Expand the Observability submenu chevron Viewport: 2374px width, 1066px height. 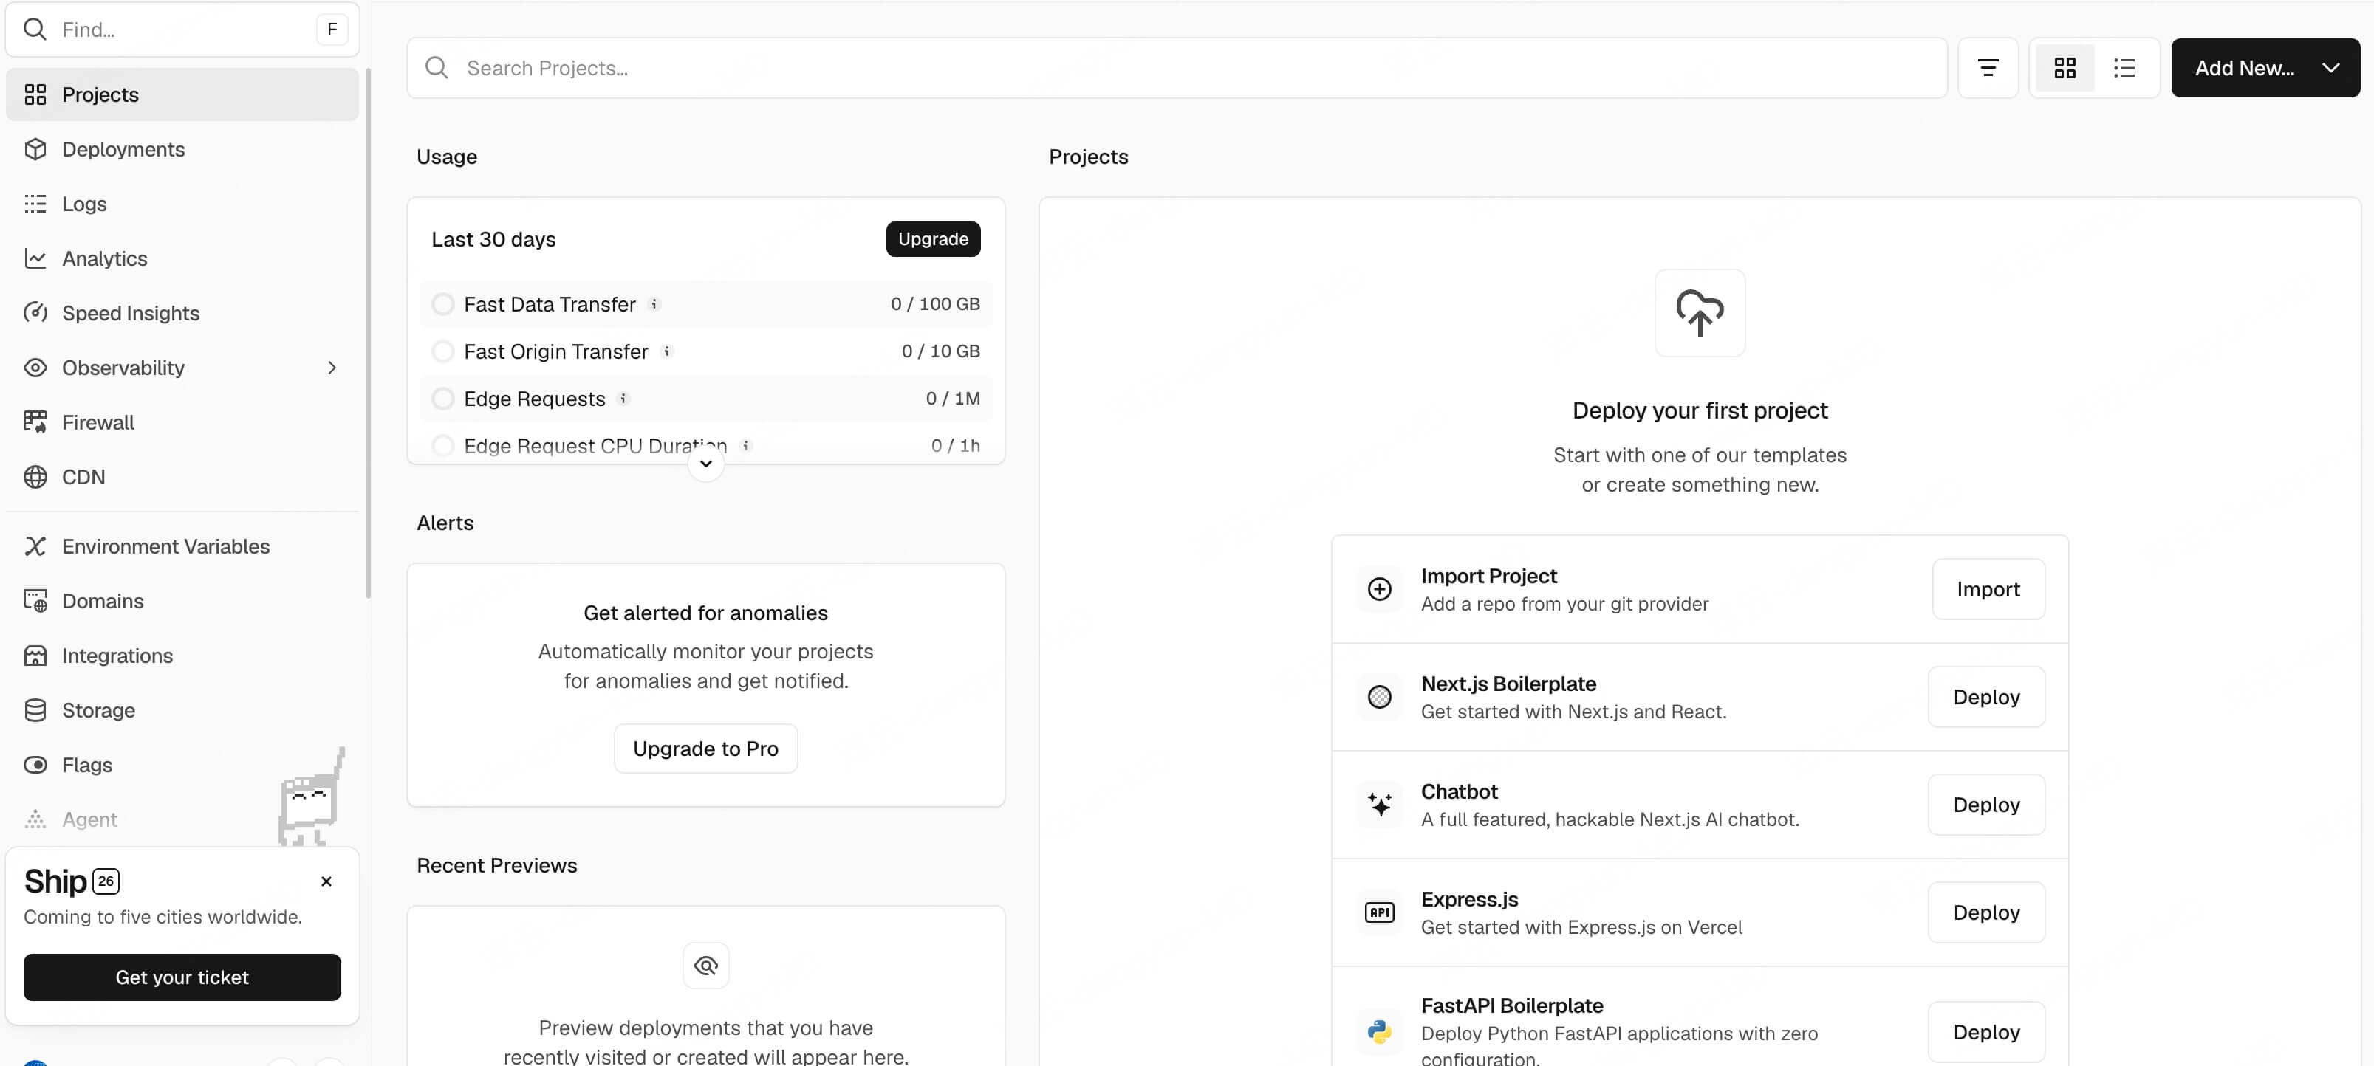[332, 368]
